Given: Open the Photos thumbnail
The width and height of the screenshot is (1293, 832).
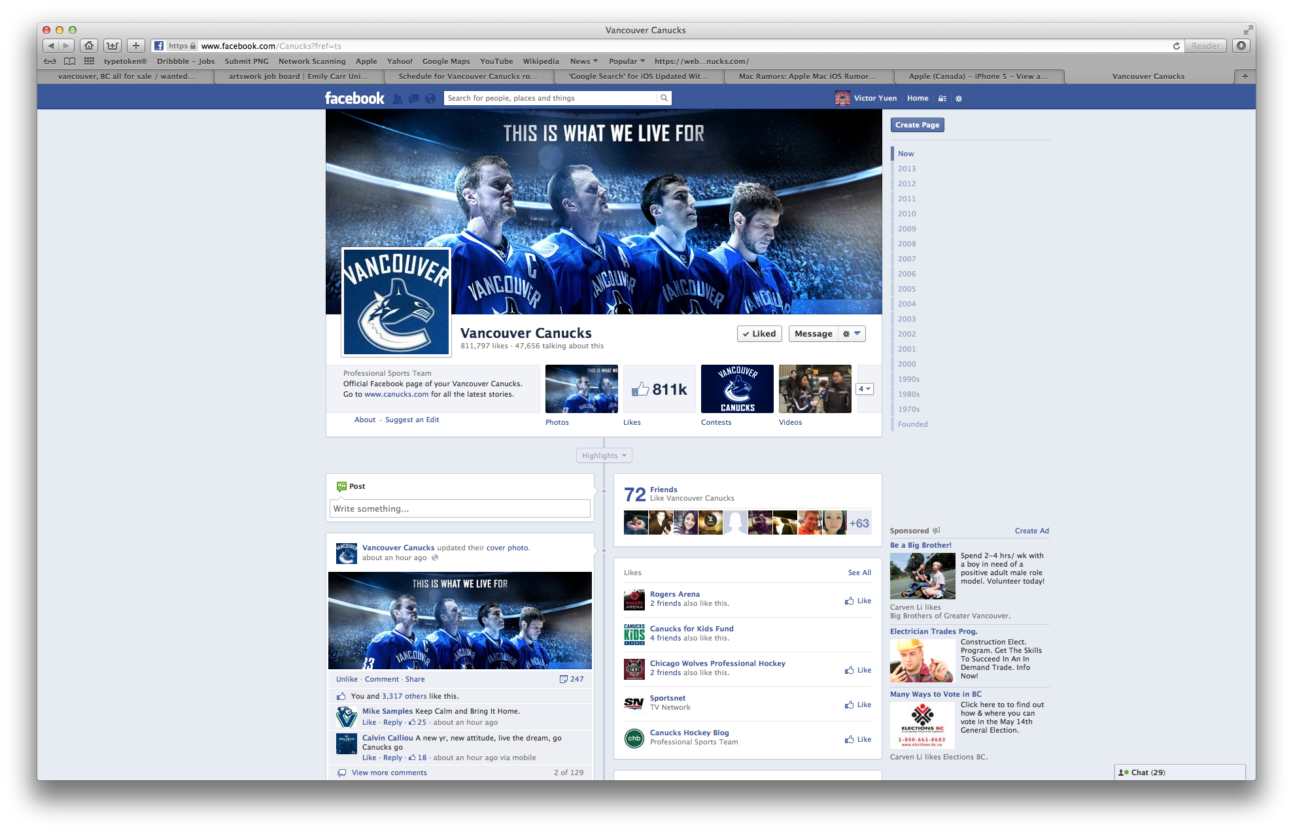Looking at the screenshot, I should tap(581, 389).
